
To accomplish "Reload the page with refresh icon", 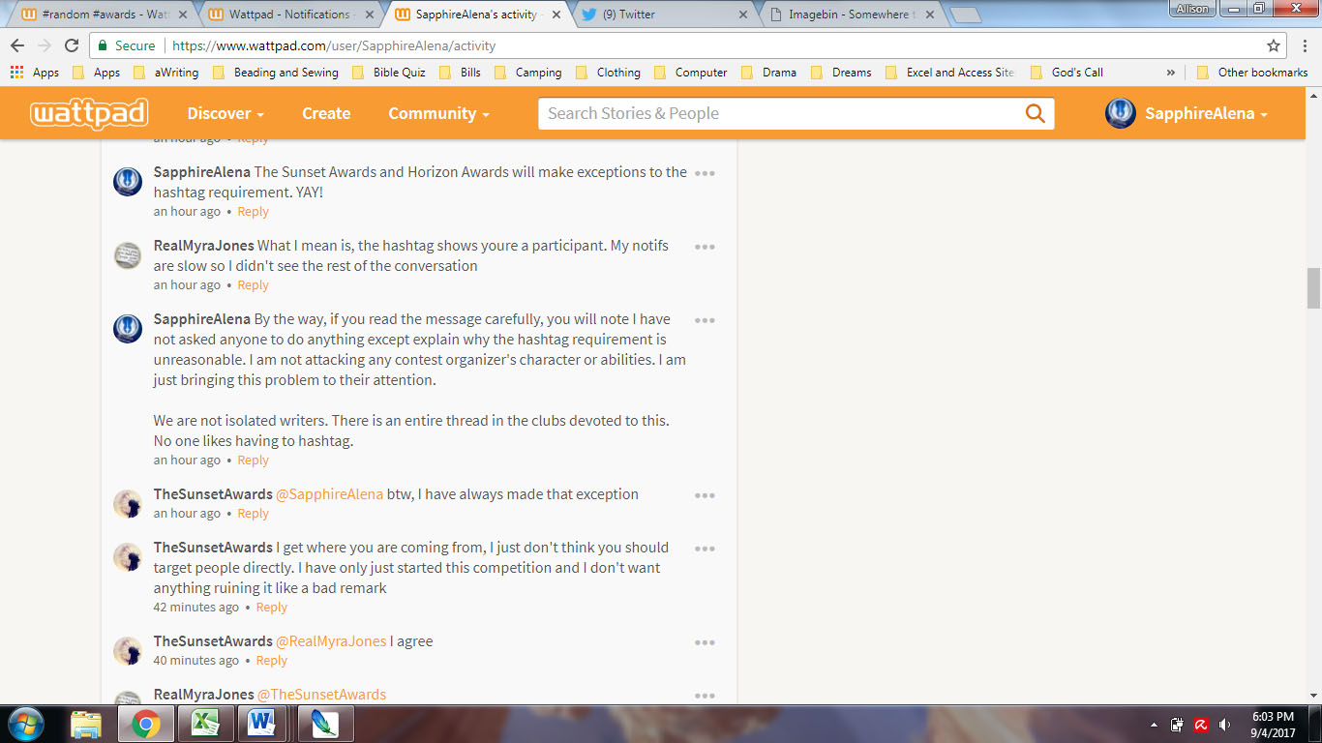I will (72, 45).
